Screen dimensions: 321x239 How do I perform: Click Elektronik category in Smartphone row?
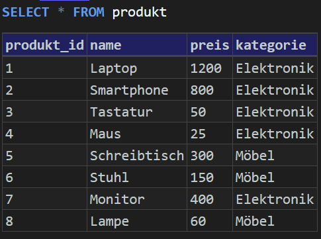click(x=275, y=90)
